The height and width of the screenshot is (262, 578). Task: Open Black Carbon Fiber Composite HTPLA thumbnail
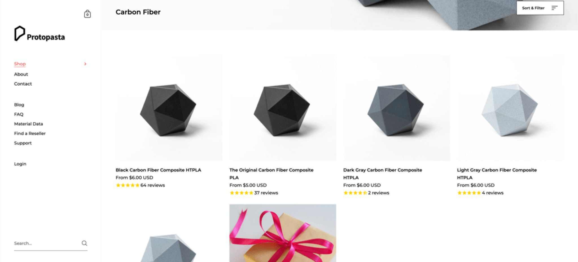click(x=169, y=108)
